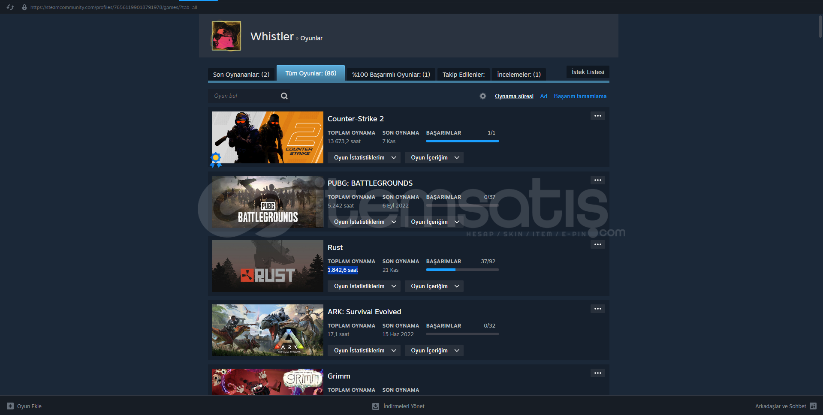Screen dimensions: 823x415
Task: Sort games by Ad
Action: pyautogui.click(x=543, y=96)
